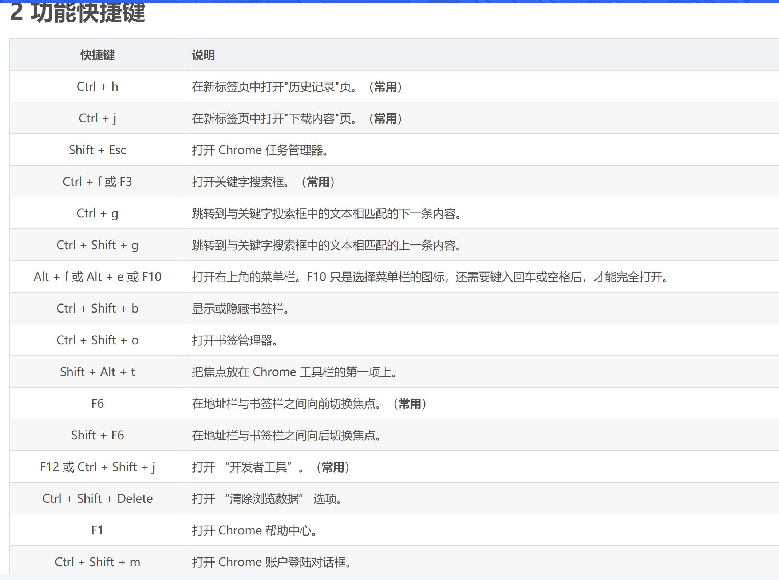Click the '快捷键' column header
The width and height of the screenshot is (779, 580).
[x=97, y=55]
